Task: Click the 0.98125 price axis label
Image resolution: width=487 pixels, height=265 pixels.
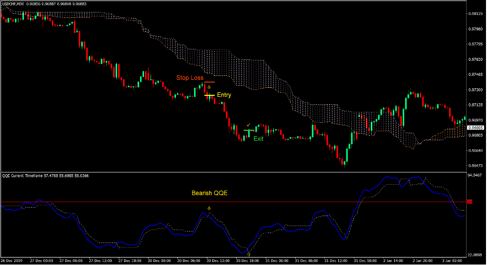Action: [x=475, y=13]
